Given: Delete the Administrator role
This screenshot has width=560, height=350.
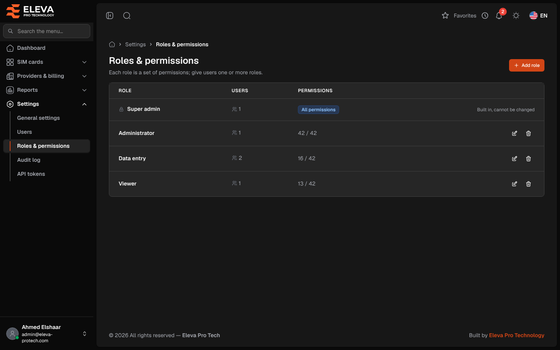Looking at the screenshot, I should 528,133.
